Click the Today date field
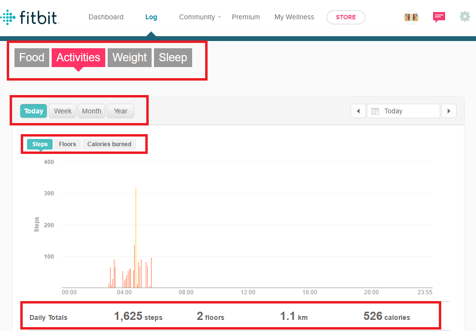Image resolution: width=476 pixels, height=331 pixels. point(404,111)
